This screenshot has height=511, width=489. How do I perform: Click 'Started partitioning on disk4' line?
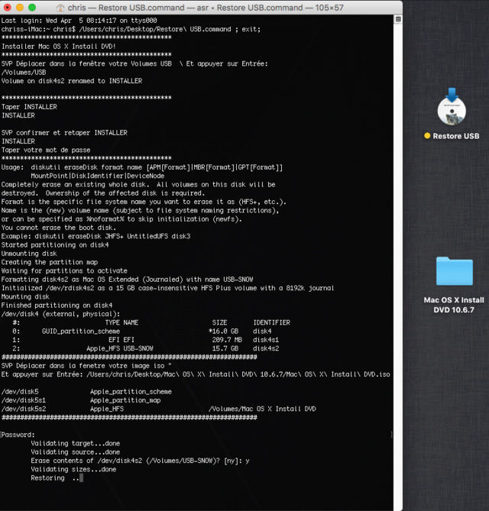coord(55,244)
